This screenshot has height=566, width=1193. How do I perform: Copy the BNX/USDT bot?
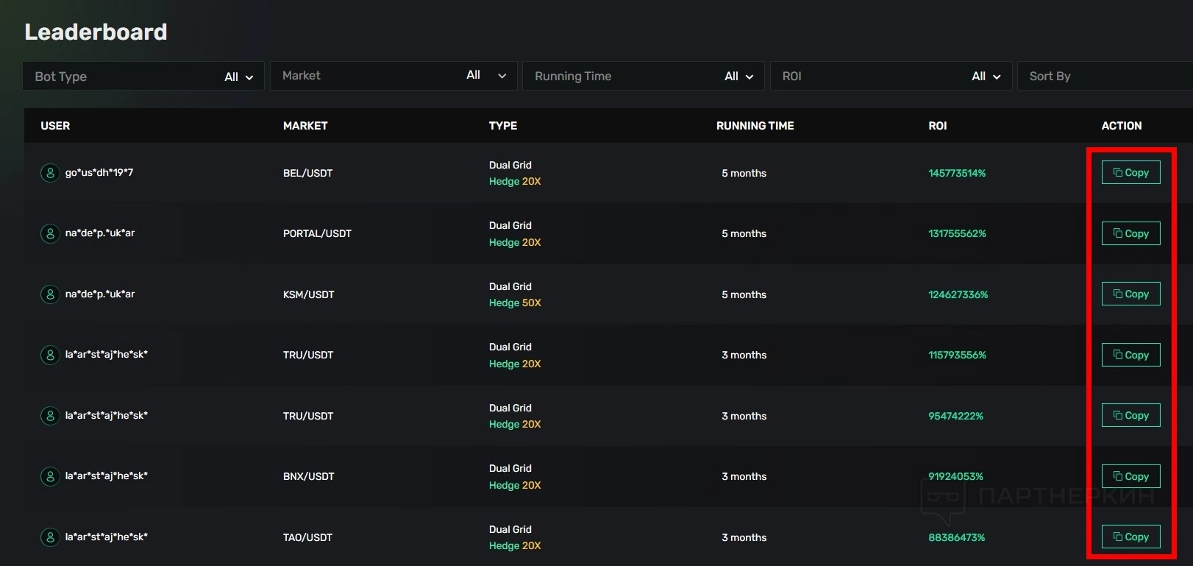coord(1130,476)
